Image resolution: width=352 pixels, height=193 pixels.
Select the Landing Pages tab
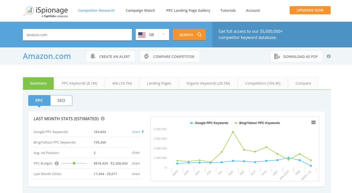(x=159, y=83)
